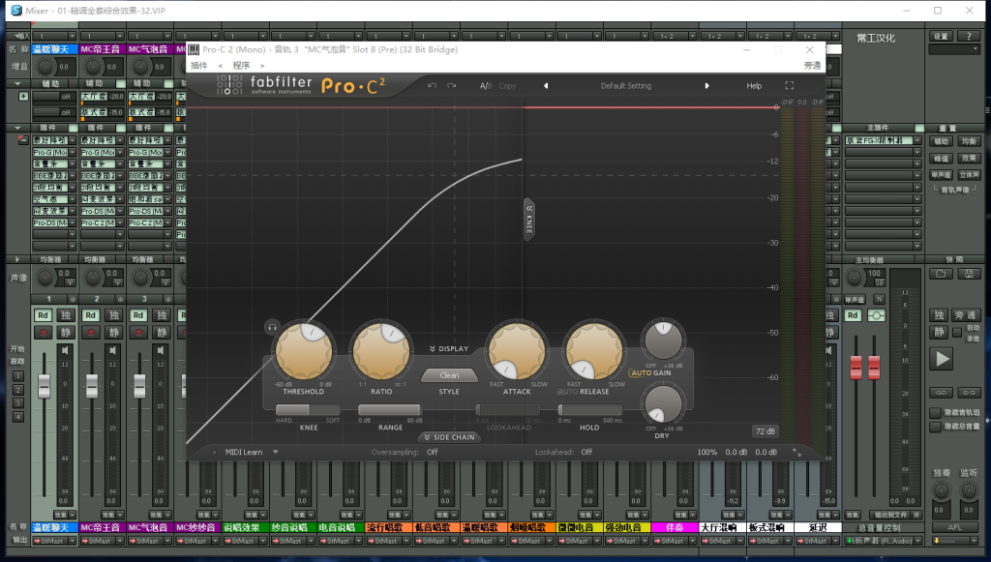
Task: Open Pro-C 2 slot dropdown on track 2
Action: [x=119, y=222]
